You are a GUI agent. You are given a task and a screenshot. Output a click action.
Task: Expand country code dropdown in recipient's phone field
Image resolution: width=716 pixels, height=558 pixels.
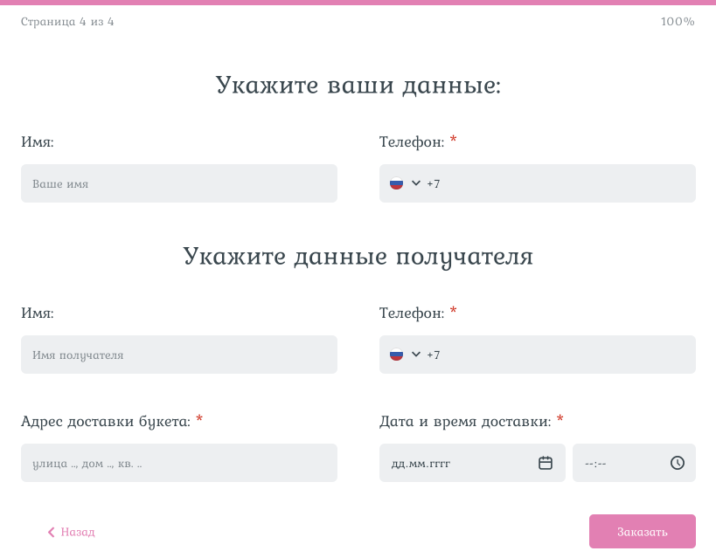(x=415, y=355)
